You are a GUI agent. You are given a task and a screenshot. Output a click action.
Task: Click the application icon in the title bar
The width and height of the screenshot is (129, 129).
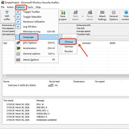[2, 2]
